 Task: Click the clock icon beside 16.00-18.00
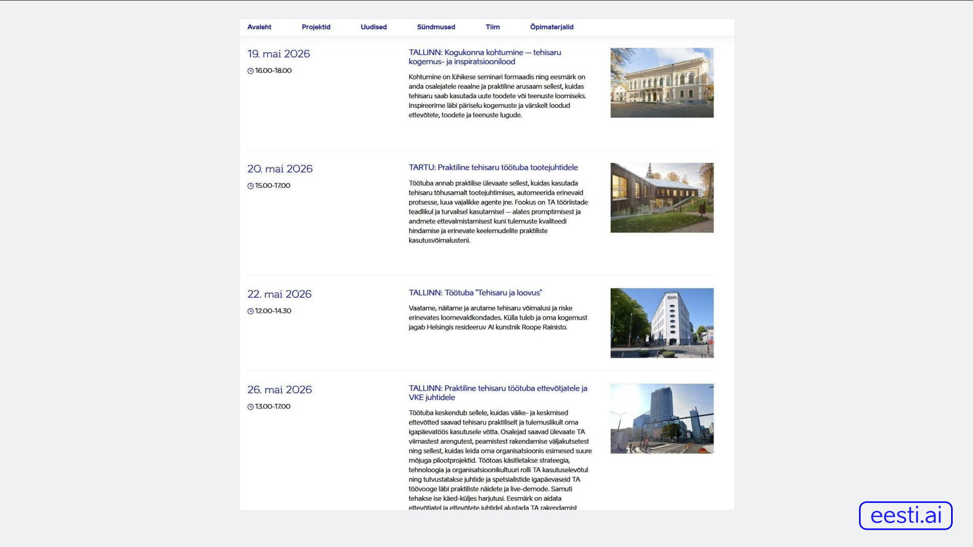(x=250, y=71)
